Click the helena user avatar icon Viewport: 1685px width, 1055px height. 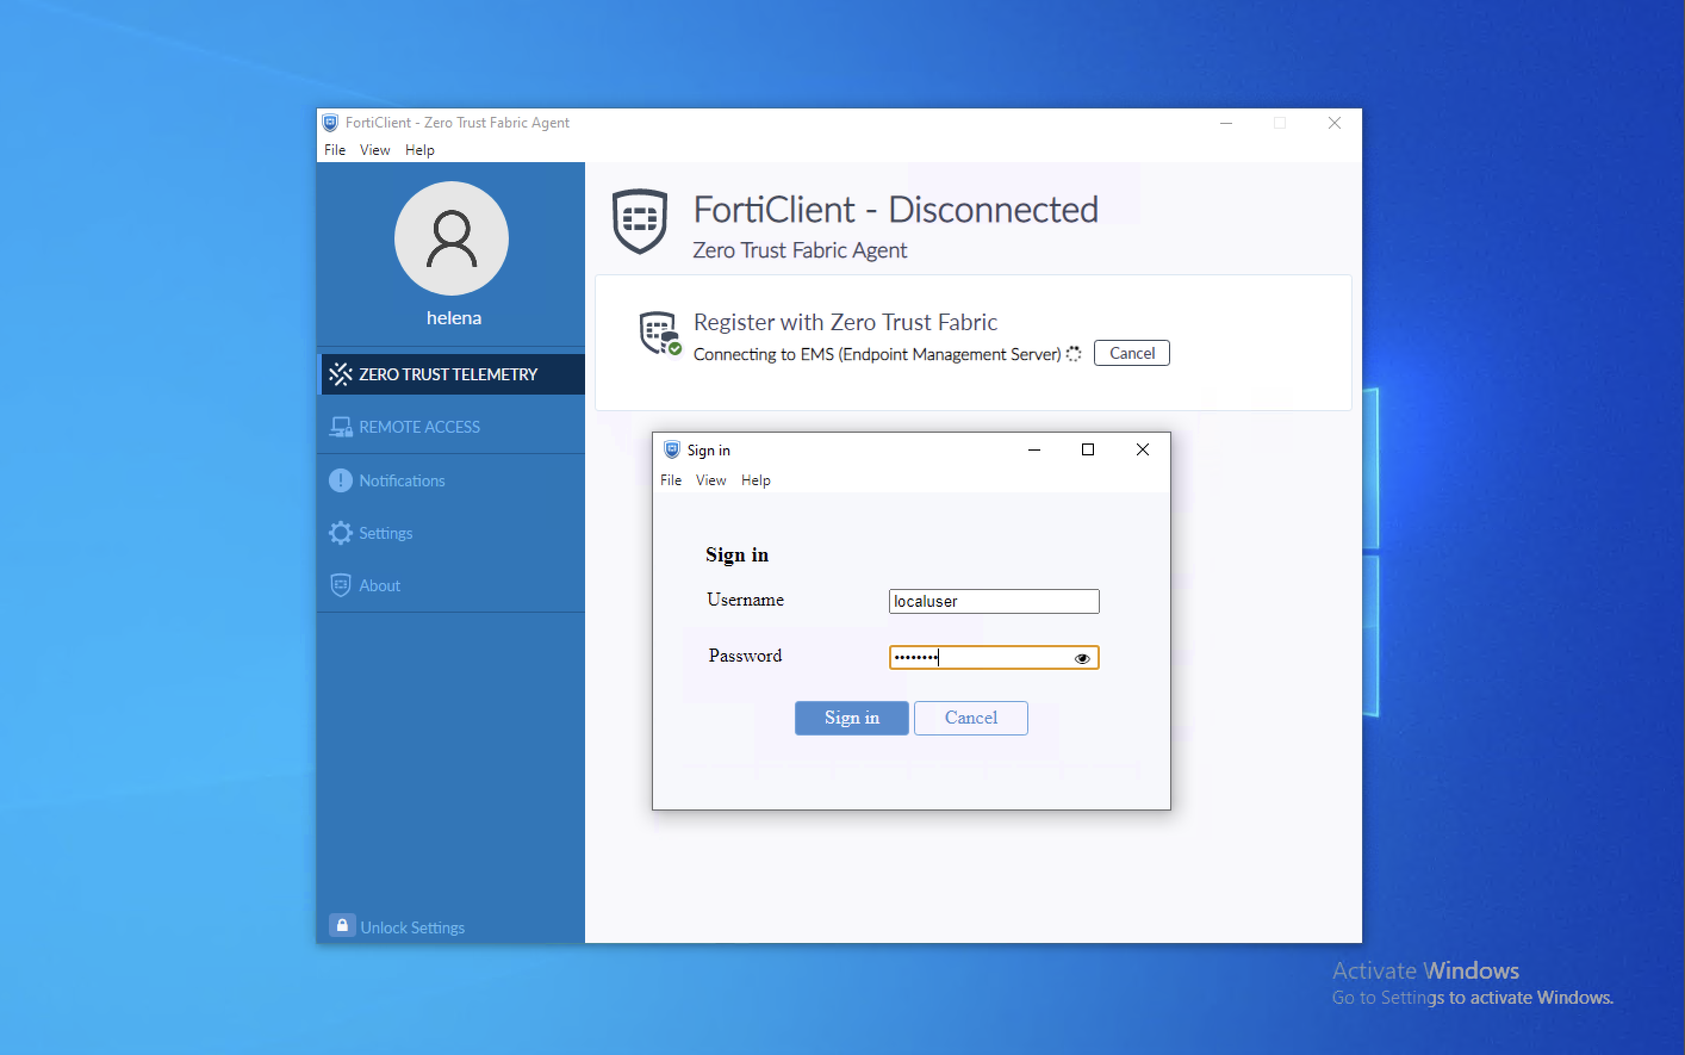pyautogui.click(x=451, y=238)
